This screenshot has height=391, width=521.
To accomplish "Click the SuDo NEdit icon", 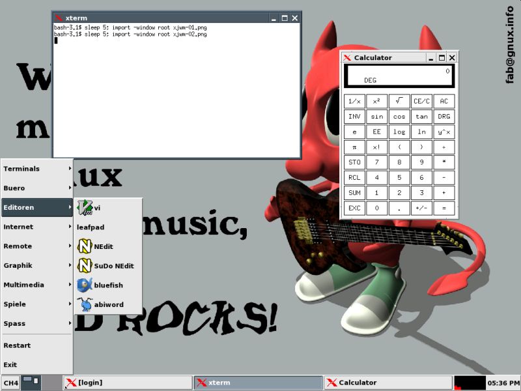I will point(85,266).
